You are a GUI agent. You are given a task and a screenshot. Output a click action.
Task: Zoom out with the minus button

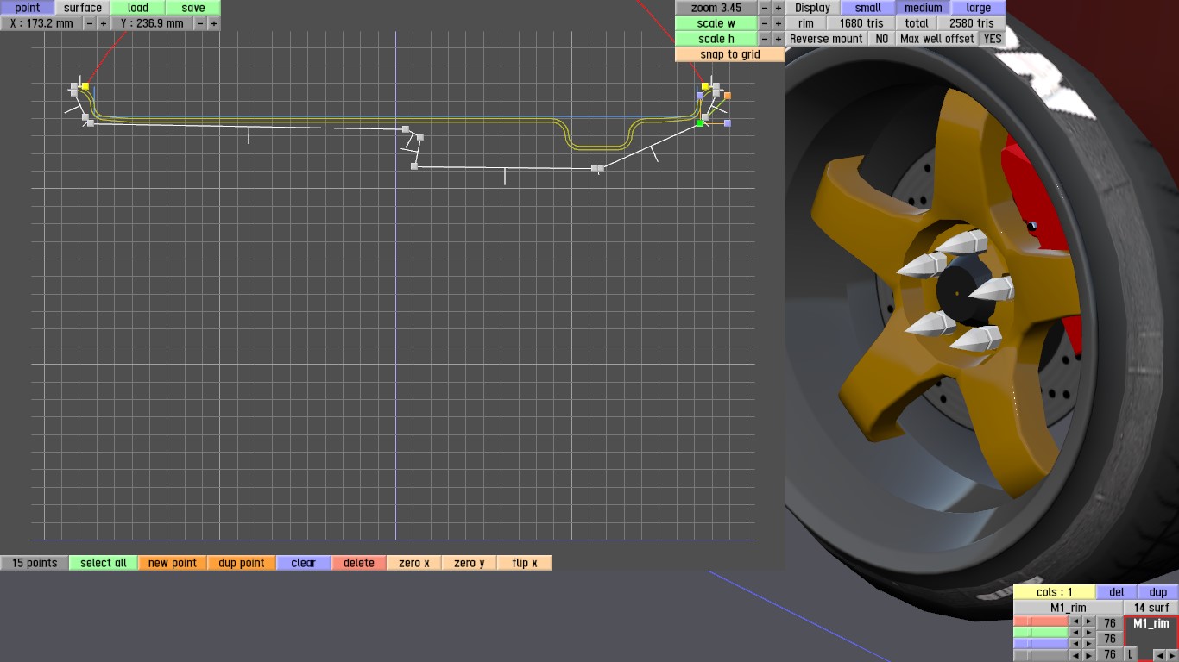pos(765,8)
